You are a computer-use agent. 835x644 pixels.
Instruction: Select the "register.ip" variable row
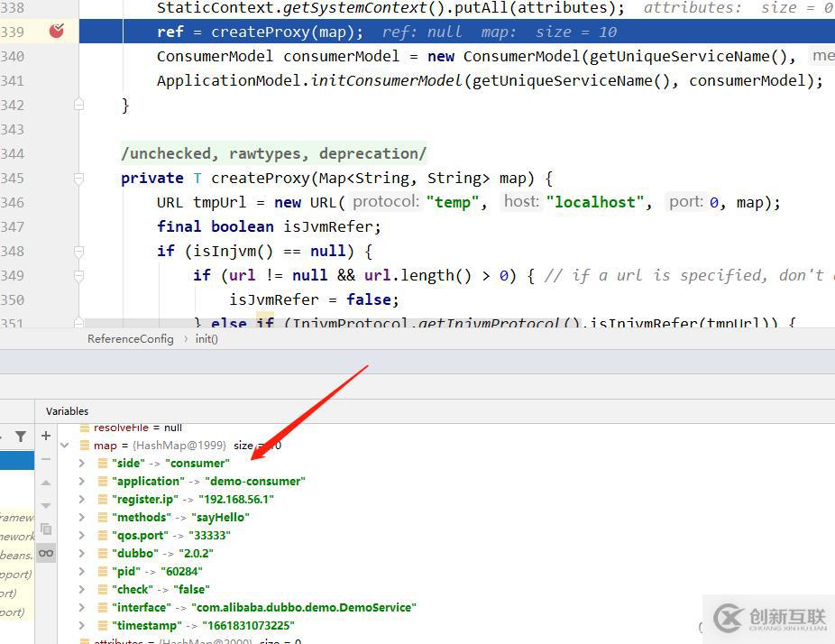tap(192, 500)
